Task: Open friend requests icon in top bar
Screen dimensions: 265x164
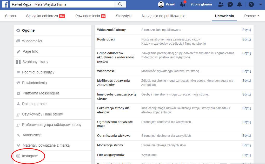Action: point(221,4)
